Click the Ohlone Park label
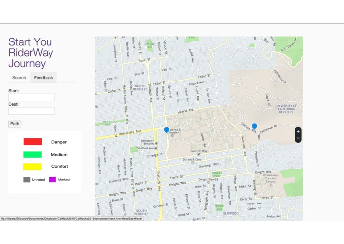This screenshot has height=244, width=344. 107,123
